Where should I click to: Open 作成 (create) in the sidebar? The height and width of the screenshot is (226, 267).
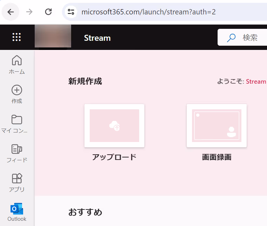pos(17,94)
